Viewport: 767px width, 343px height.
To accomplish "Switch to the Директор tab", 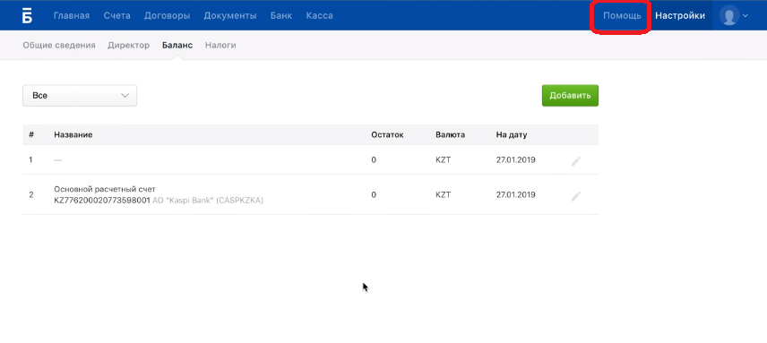I will [x=129, y=46].
